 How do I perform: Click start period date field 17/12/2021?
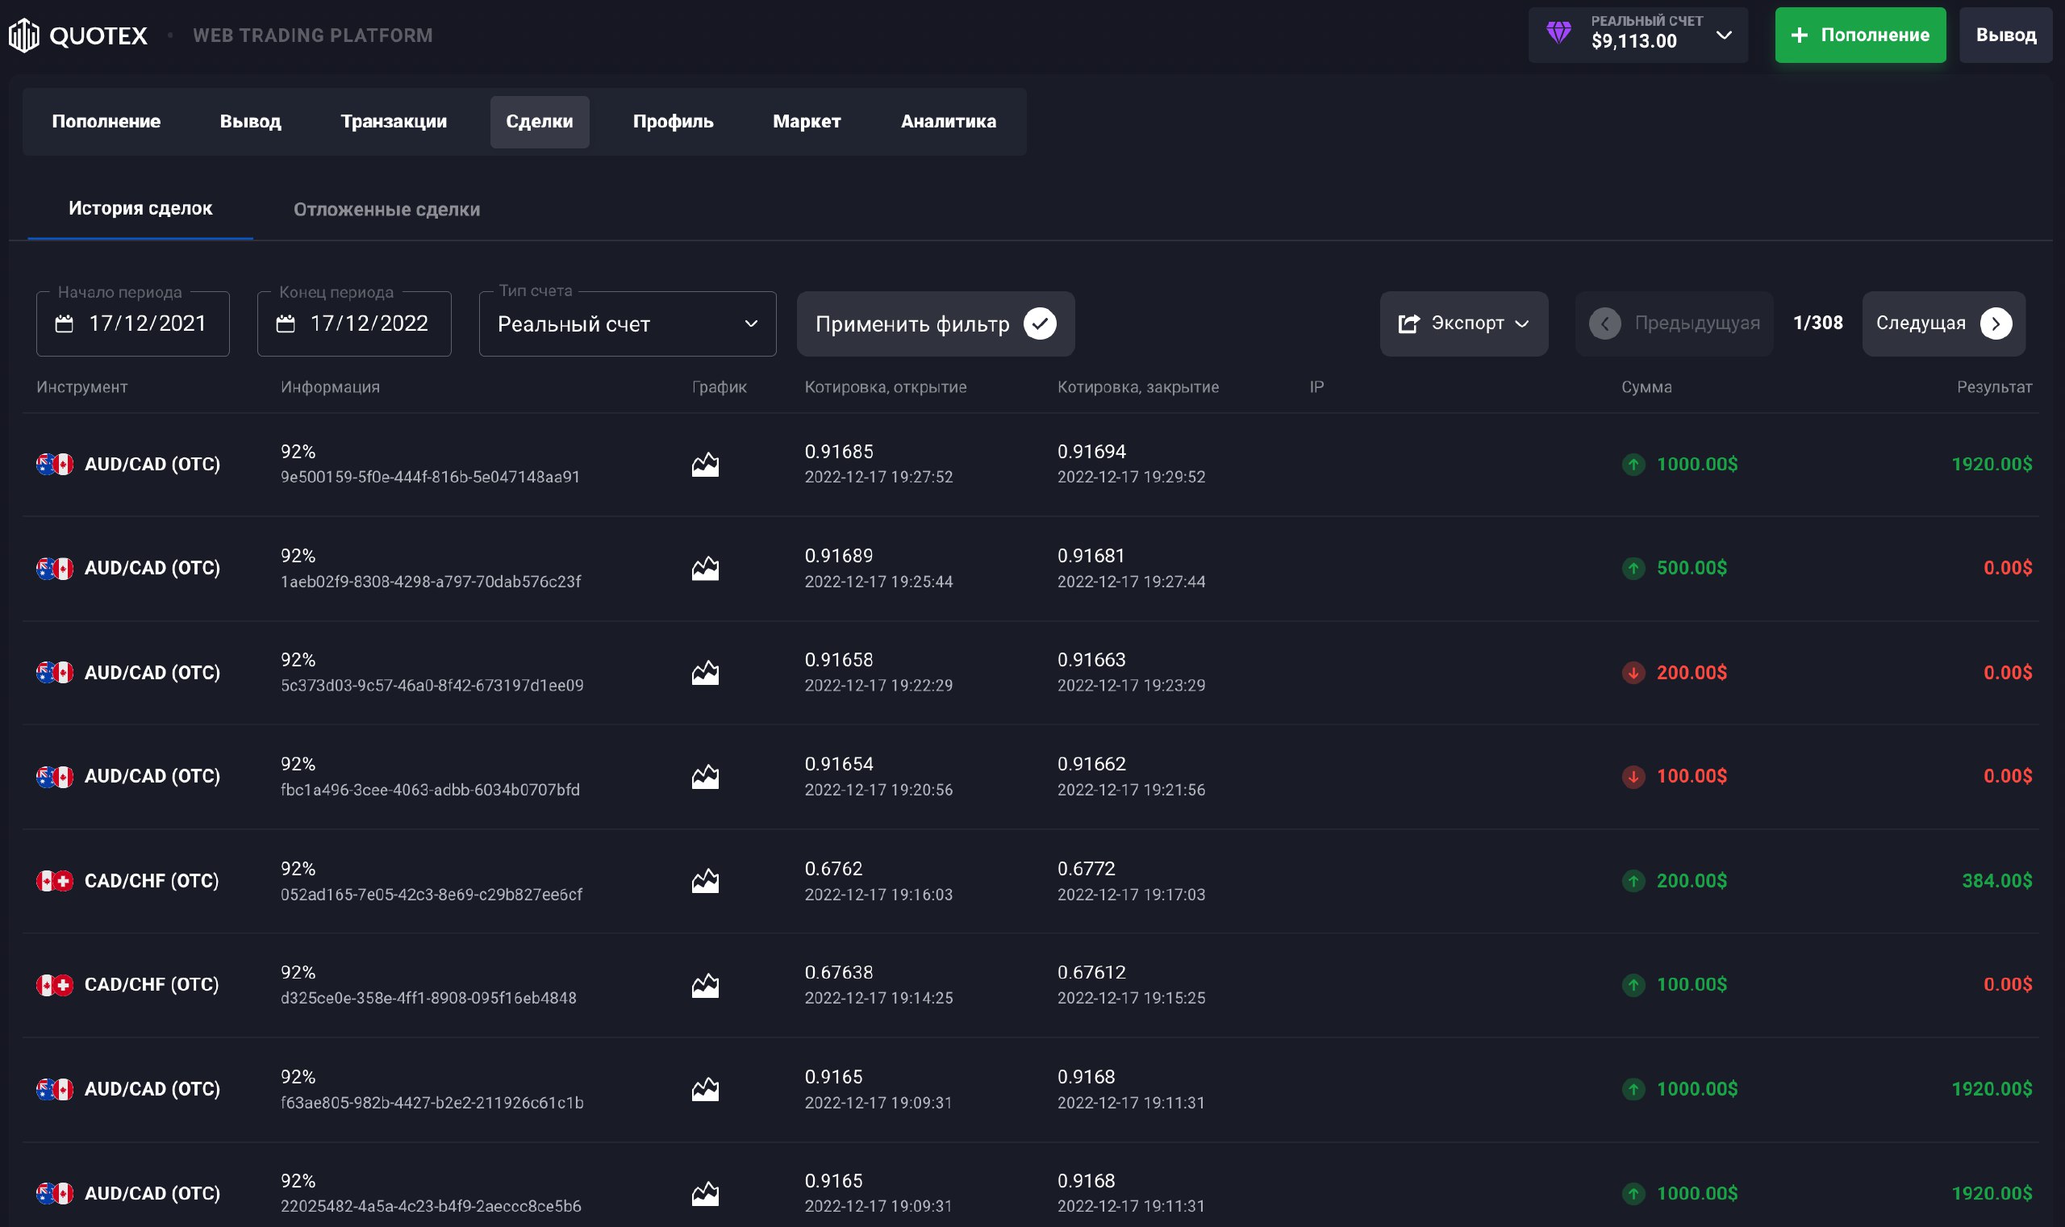click(x=133, y=323)
